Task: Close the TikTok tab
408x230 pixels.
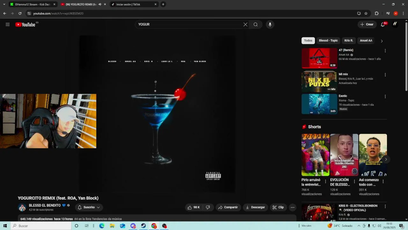Action: pos(156,4)
